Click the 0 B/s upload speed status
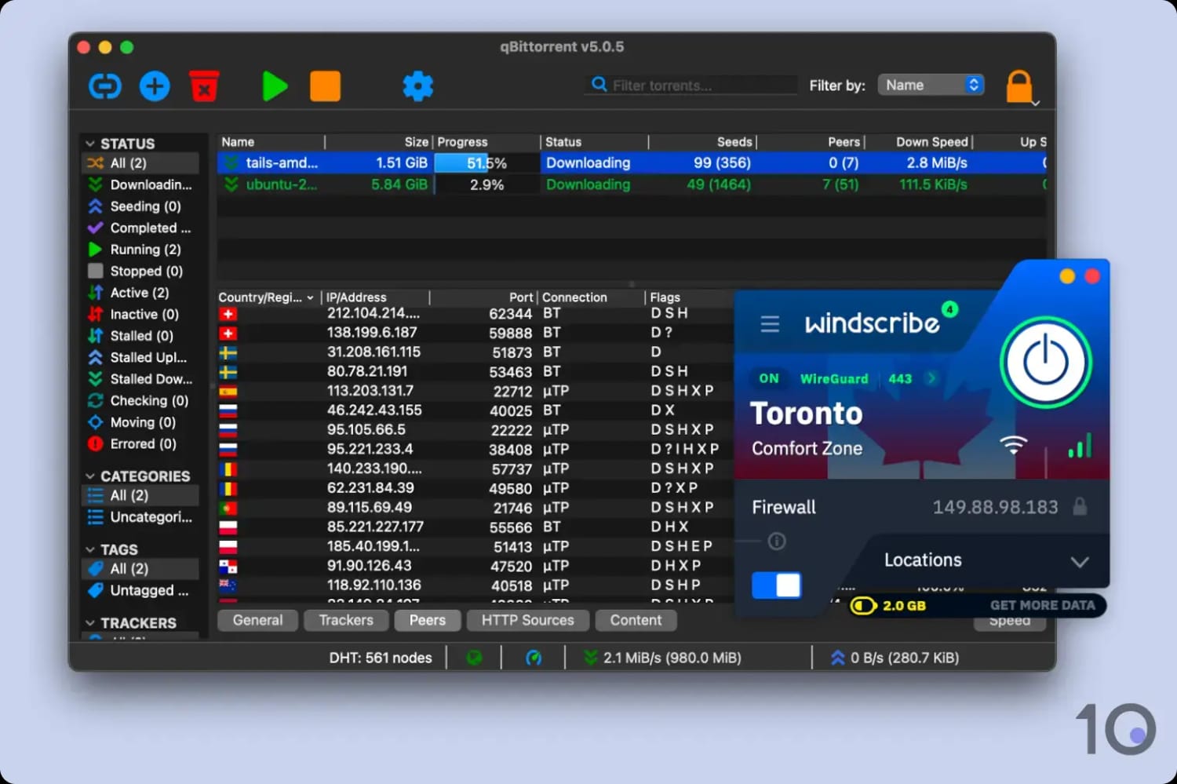Viewport: 1177px width, 784px height. 895,658
